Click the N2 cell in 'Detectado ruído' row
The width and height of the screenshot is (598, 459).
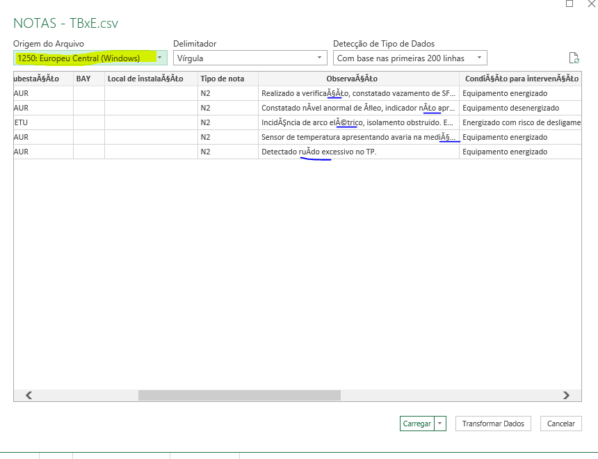pyautogui.click(x=228, y=152)
